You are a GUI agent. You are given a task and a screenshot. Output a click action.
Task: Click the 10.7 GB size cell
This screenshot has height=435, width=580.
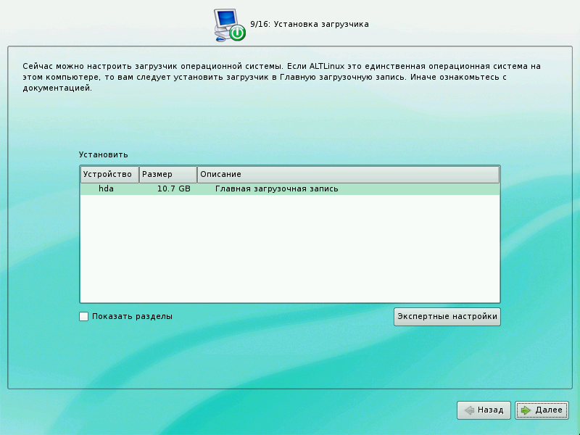click(x=173, y=189)
